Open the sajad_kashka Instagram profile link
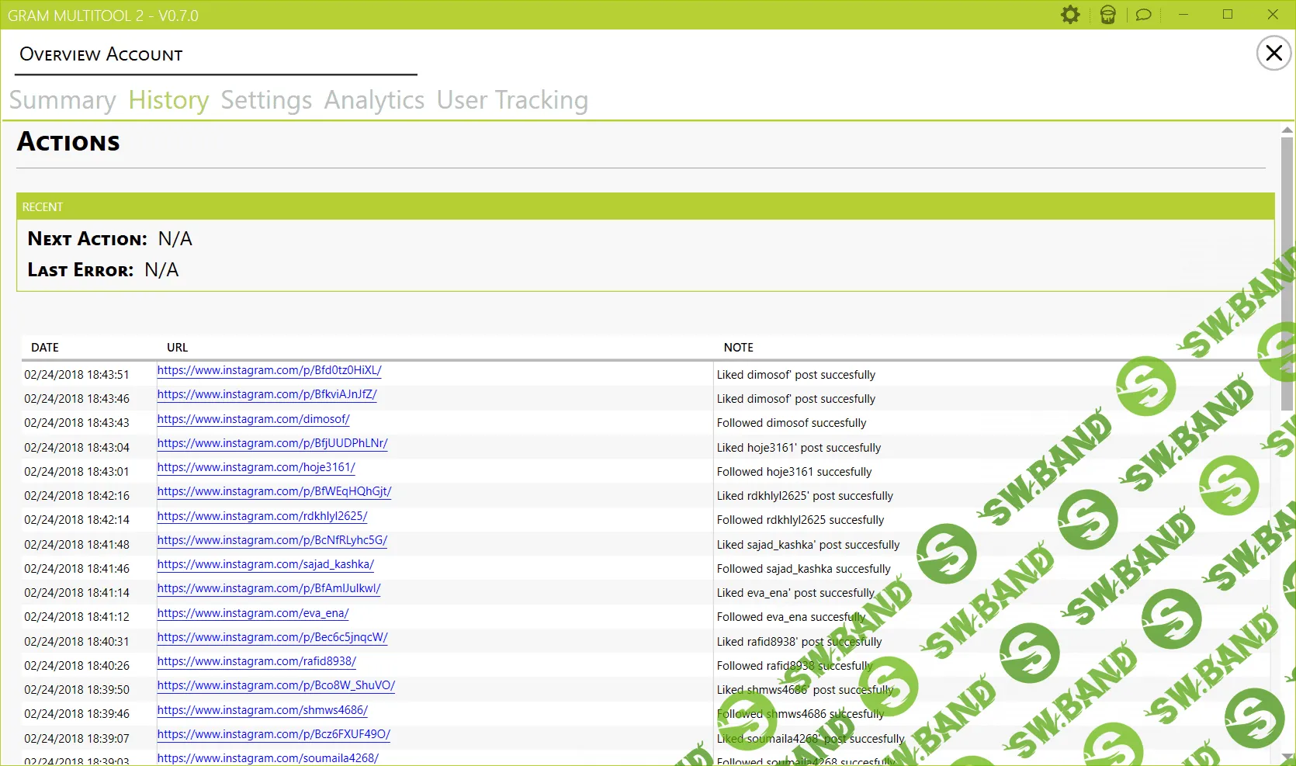 265,564
